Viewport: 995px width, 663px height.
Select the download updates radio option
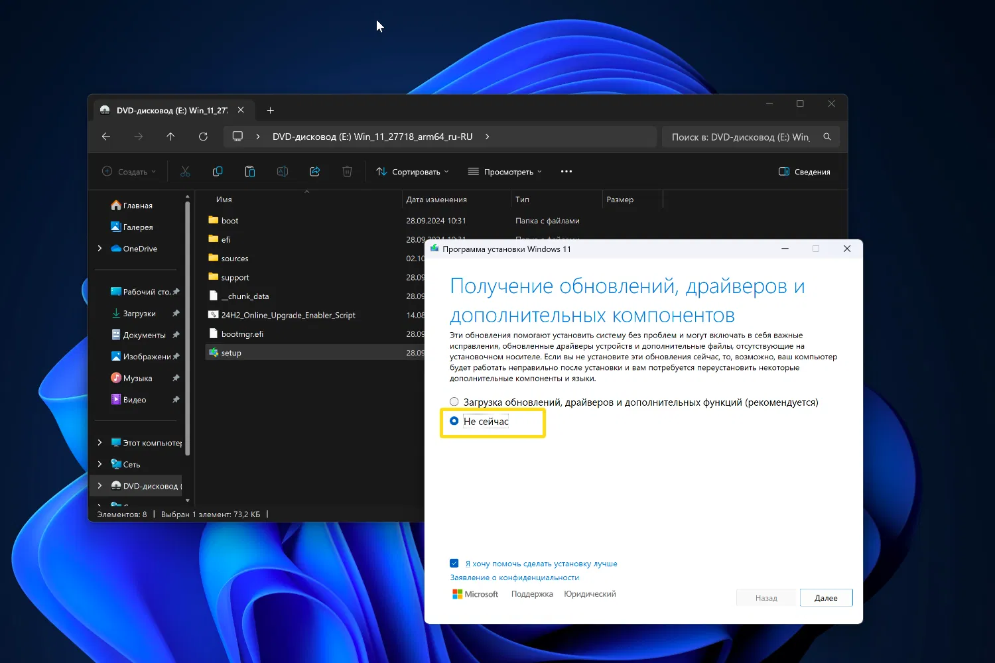click(454, 402)
